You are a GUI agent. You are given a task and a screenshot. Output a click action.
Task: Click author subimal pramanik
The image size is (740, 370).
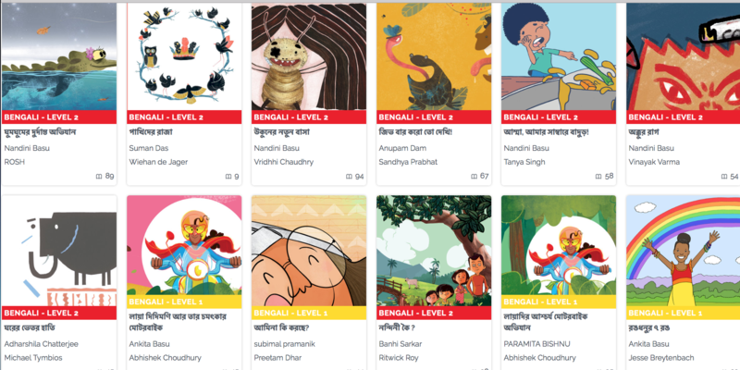[x=284, y=344]
